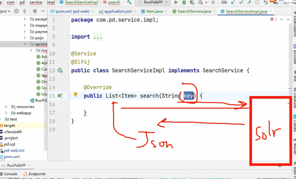Click the service breadcrumb
Screen dimensions: 296x179
[x=36, y=2]
